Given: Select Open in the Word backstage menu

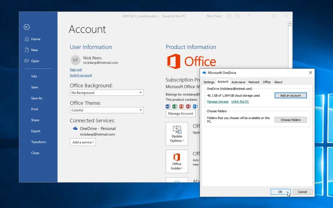Looking at the screenshot, I should pos(35,61).
